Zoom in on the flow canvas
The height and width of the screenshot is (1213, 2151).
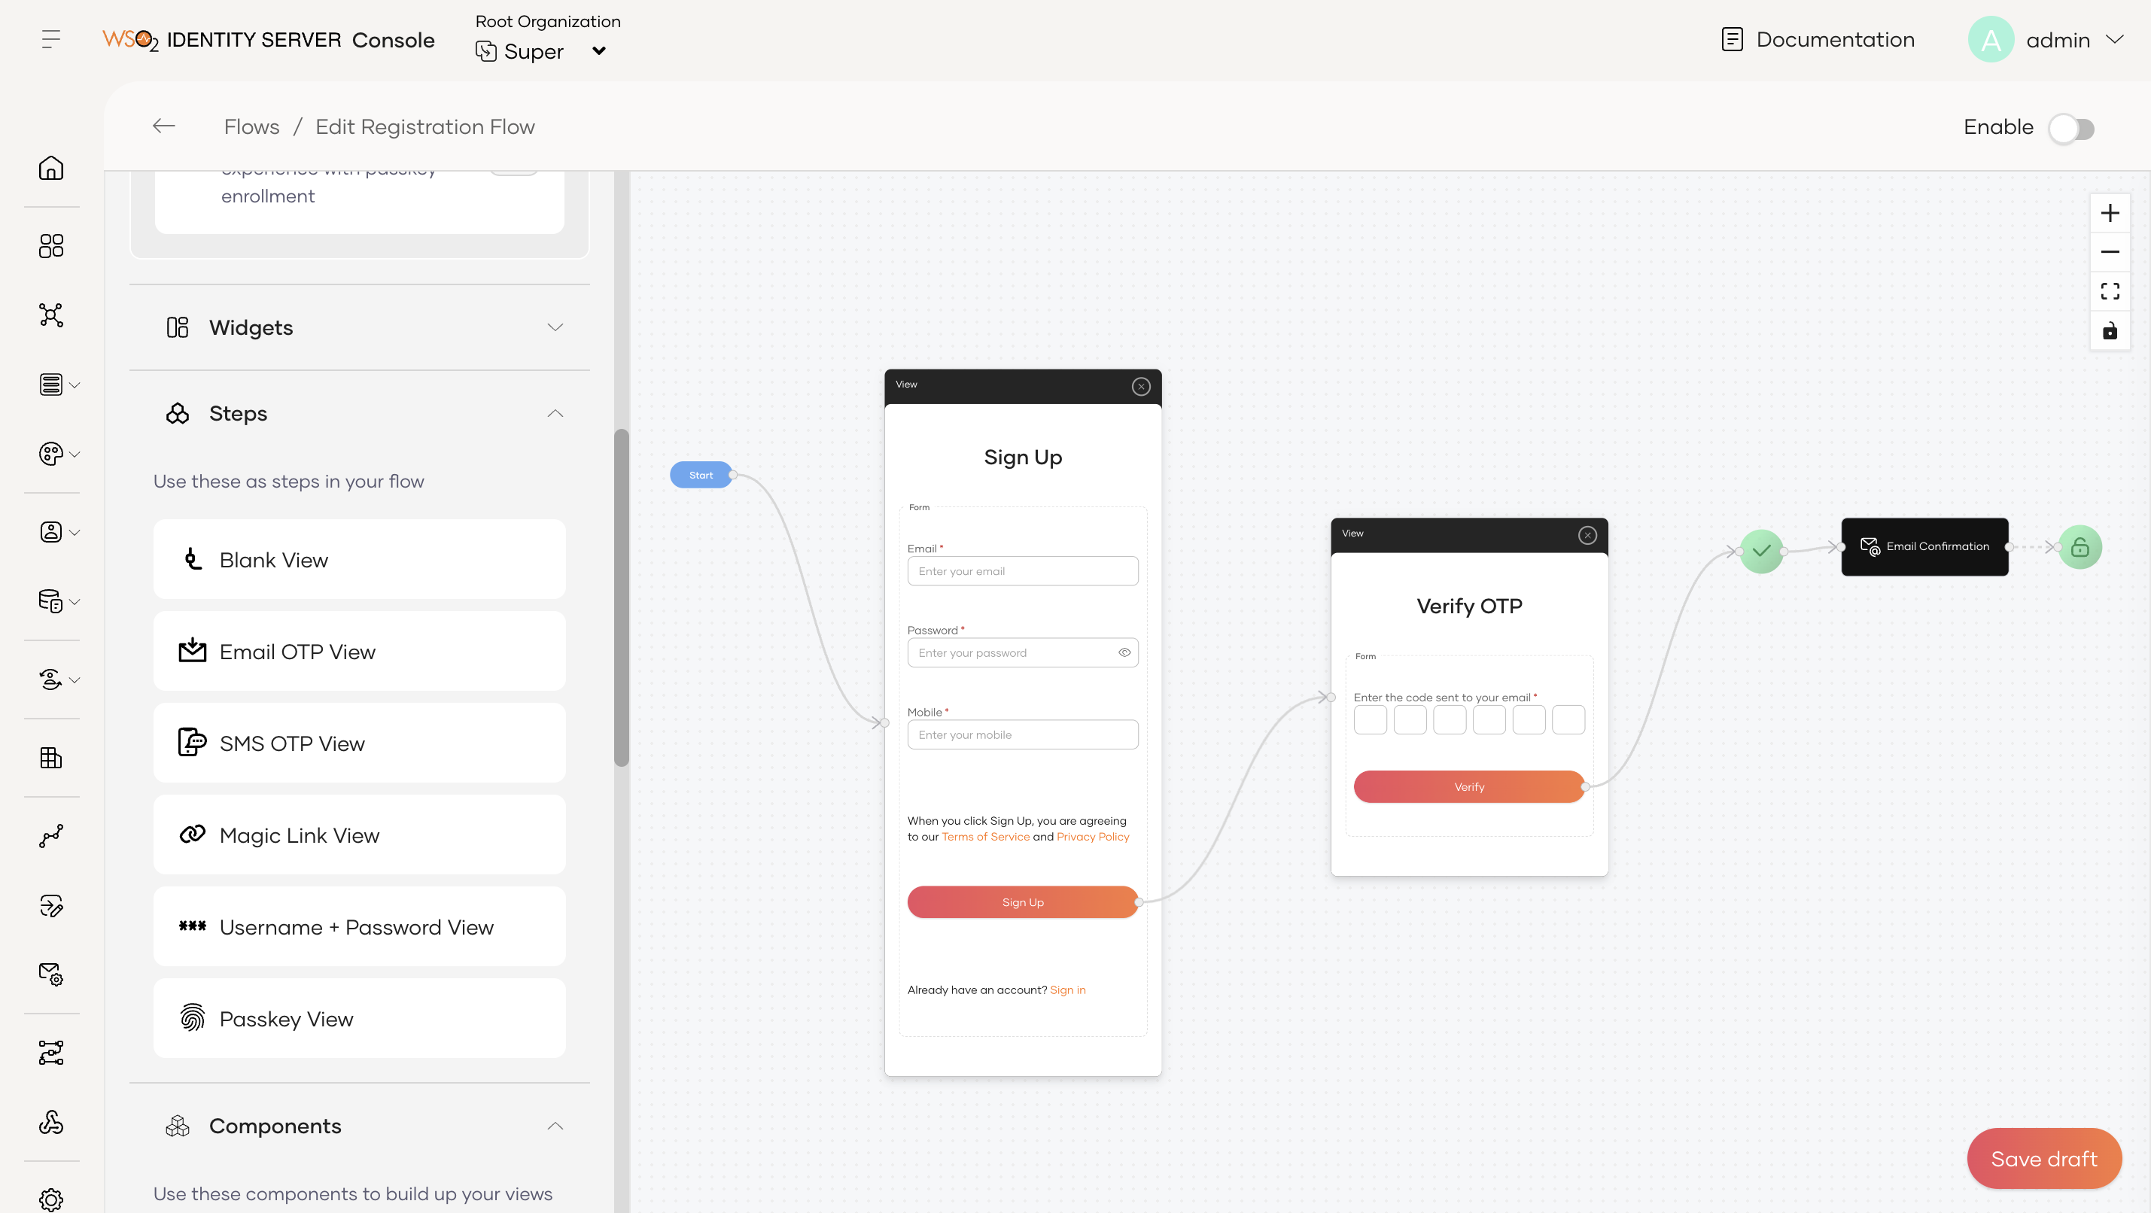click(x=2111, y=213)
